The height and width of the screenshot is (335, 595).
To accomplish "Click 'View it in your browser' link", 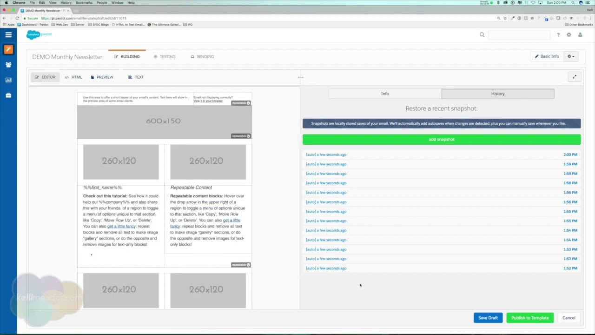I will click(x=208, y=101).
